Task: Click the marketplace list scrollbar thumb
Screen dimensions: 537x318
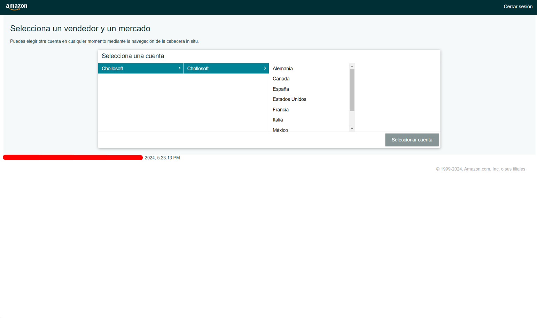Action: tap(352, 90)
